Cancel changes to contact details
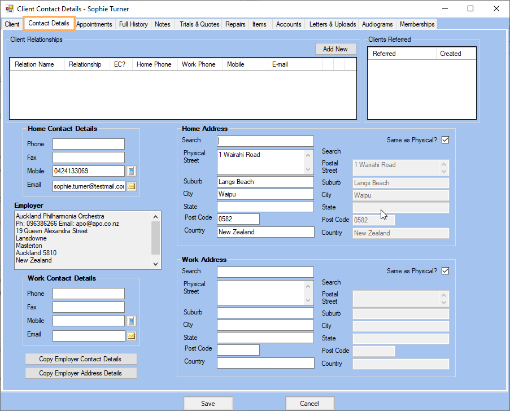 [x=310, y=403]
